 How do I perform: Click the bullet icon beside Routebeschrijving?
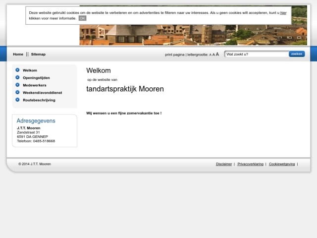[17, 100]
